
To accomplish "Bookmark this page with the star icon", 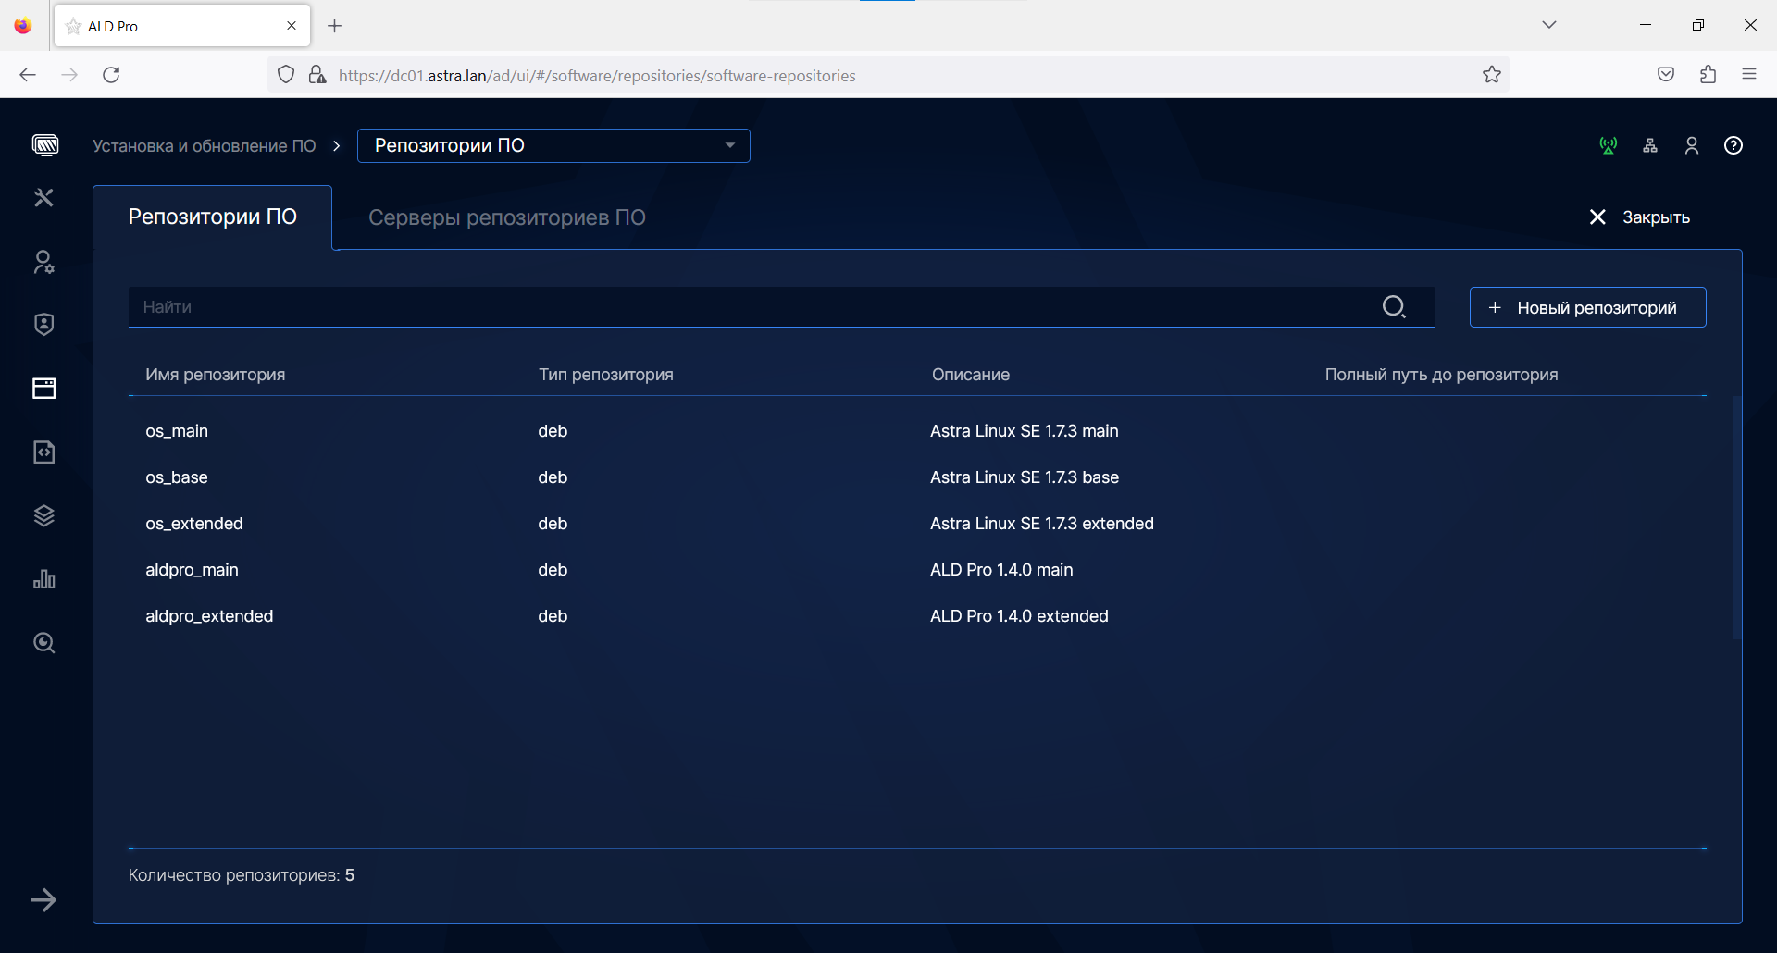I will point(1492,75).
